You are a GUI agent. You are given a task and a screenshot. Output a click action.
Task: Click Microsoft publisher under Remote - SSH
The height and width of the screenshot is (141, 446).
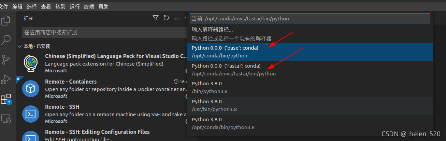pyautogui.click(x=56, y=121)
